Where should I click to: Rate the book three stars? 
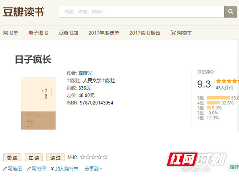point(94,157)
